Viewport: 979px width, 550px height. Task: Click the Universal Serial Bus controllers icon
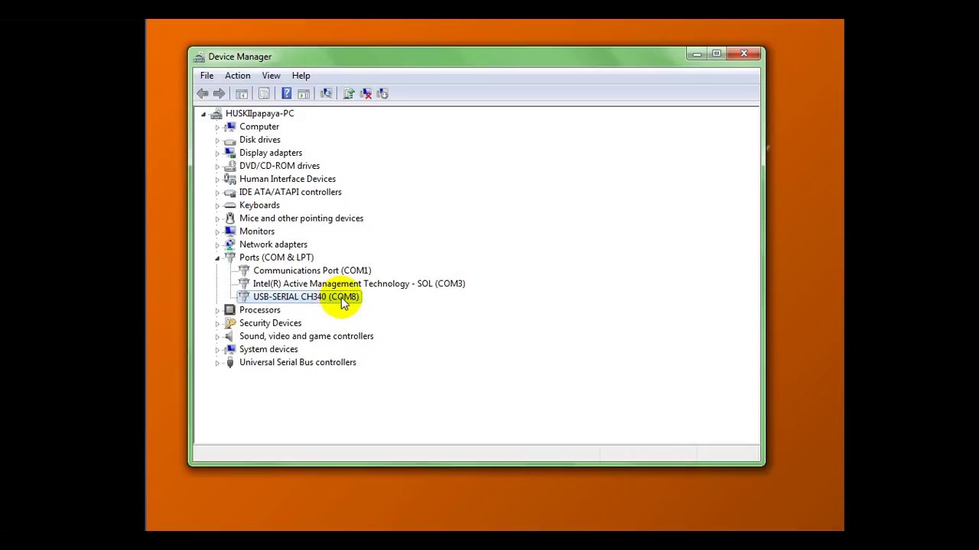coord(230,362)
